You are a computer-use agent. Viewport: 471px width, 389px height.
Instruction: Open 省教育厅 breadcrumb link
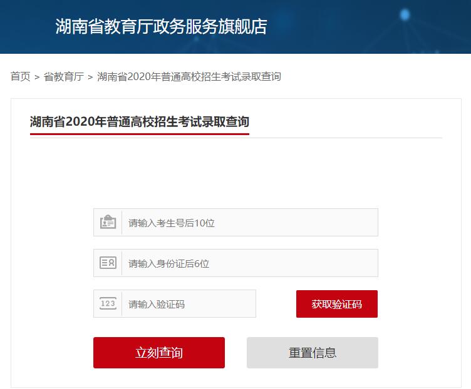coord(64,76)
